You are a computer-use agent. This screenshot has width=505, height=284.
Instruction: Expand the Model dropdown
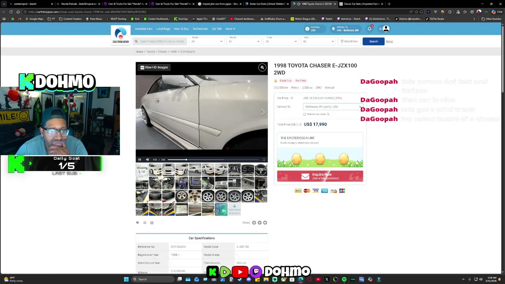pyautogui.click(x=244, y=41)
